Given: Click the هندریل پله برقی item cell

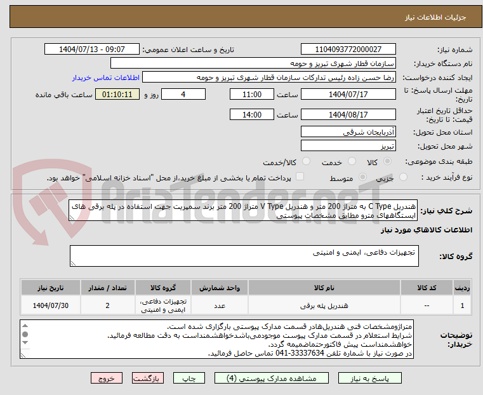Looking at the screenshot, I should pos(324,305).
